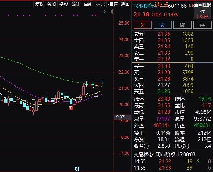This screenshot has width=213, height=172.
Task: Click the 最高 value 21.55
Action: 164,105
